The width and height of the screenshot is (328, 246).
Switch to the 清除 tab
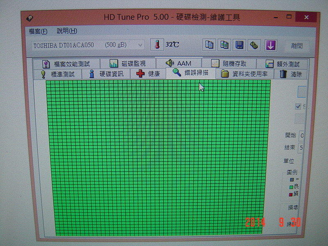[291, 74]
